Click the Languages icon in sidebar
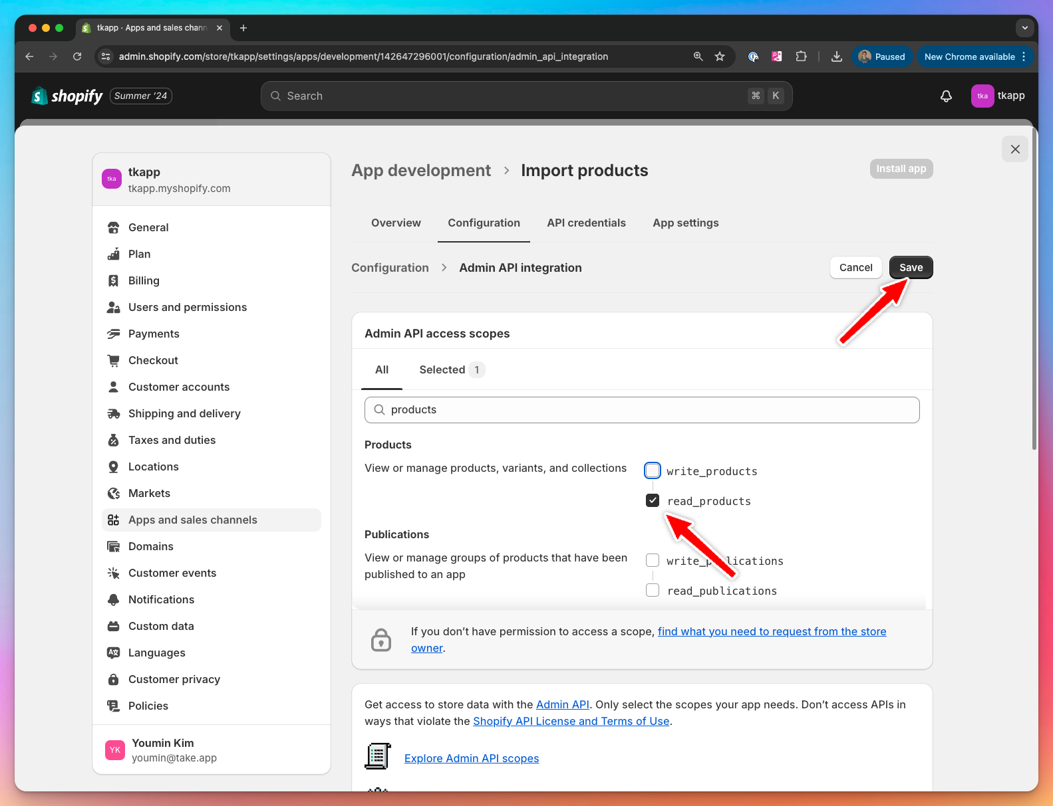This screenshot has height=806, width=1053. coord(114,653)
